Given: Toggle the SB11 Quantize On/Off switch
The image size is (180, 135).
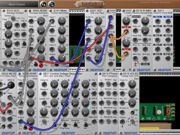Looking at the screenshot, I should [75, 124].
